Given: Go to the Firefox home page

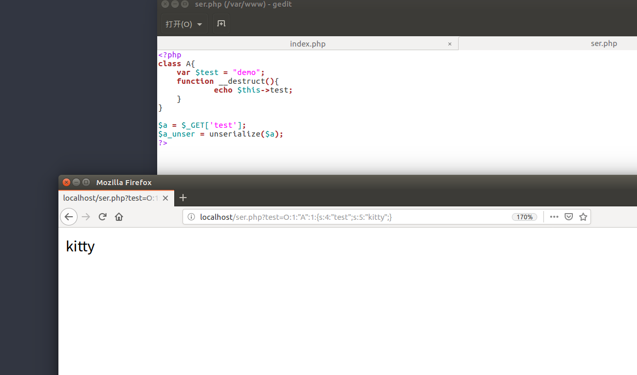Looking at the screenshot, I should tap(119, 217).
